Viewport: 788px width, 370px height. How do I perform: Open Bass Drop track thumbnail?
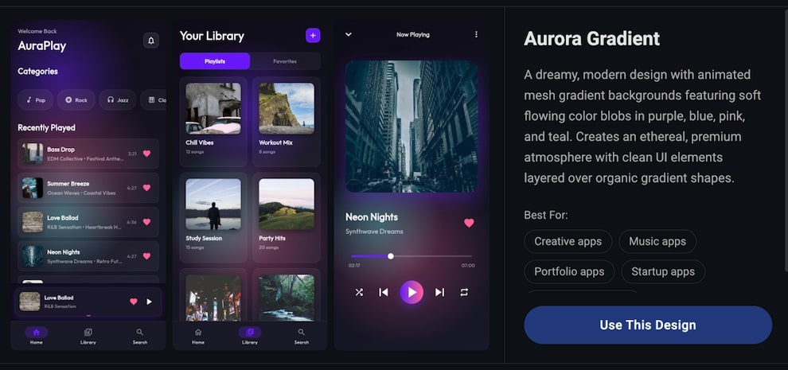point(33,154)
